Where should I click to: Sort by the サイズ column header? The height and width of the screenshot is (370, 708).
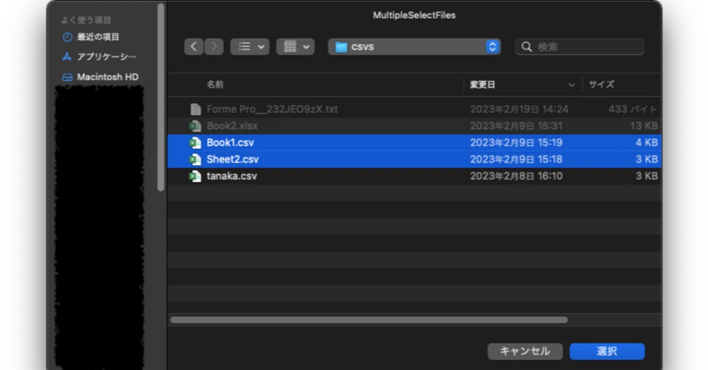point(601,85)
